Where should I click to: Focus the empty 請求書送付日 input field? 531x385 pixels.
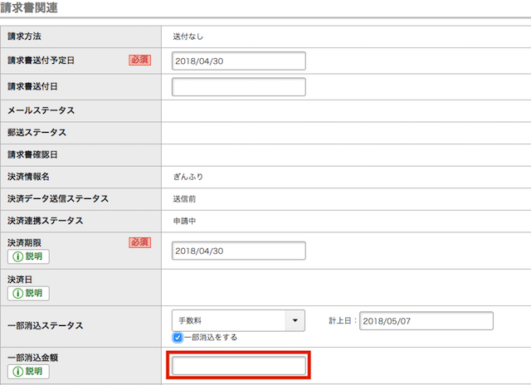[x=239, y=86]
